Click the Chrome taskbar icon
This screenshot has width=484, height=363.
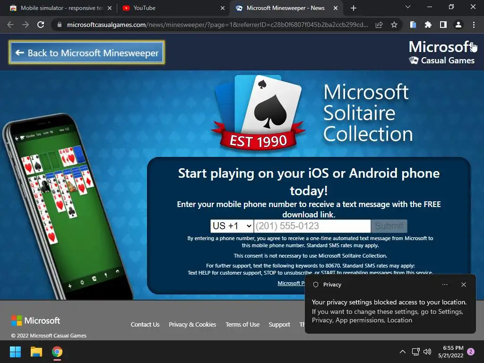point(57,352)
